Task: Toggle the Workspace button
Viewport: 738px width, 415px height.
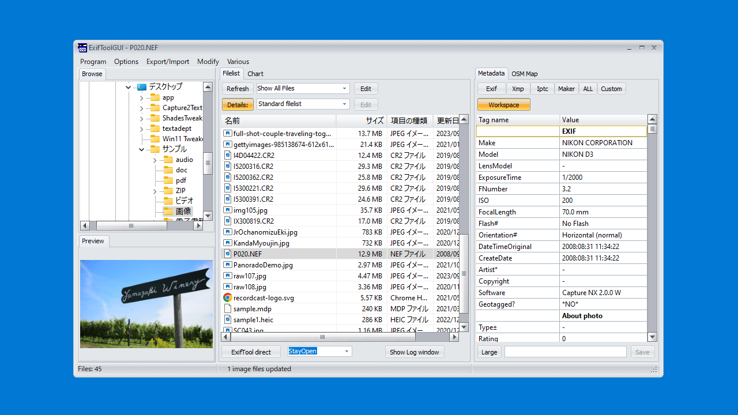Action: 504,105
